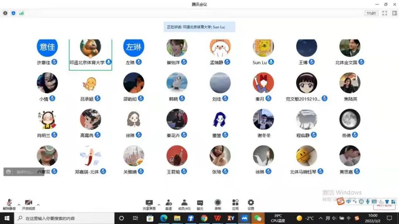Click 黄思嘉's muted mic icon
The image size is (399, 224).
click(357, 171)
